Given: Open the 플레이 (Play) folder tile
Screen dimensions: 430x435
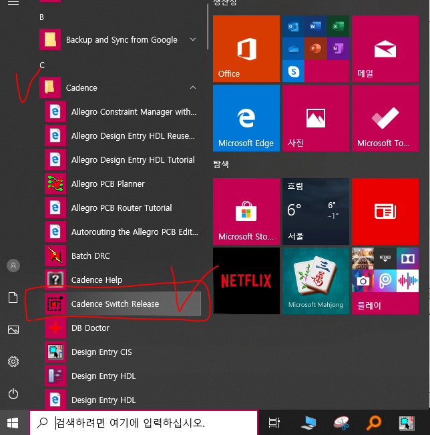Looking at the screenshot, I should click(x=385, y=281).
